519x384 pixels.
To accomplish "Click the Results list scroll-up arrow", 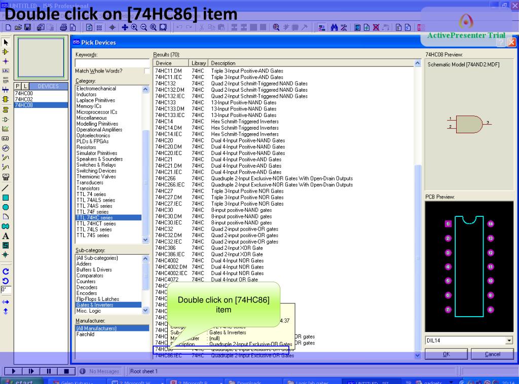I will [418, 63].
